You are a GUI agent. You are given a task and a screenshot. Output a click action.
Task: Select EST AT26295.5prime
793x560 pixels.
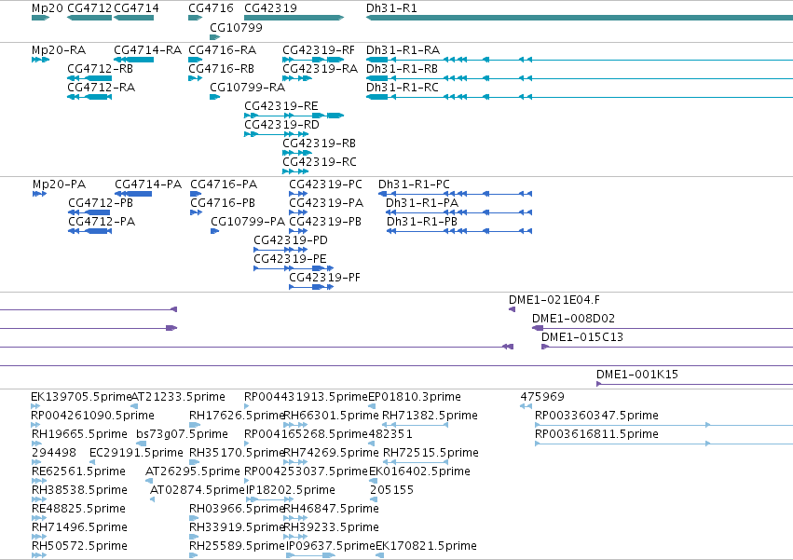tap(193, 471)
